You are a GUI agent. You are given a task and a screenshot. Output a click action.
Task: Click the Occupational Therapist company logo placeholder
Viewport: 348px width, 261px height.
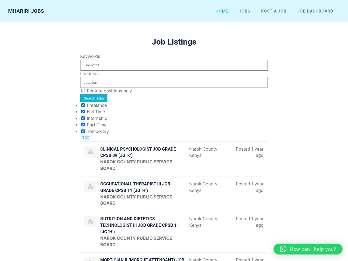coord(90,187)
